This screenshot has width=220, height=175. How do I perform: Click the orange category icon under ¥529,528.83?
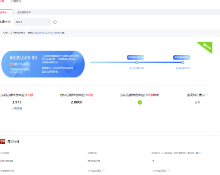(x=11, y=64)
